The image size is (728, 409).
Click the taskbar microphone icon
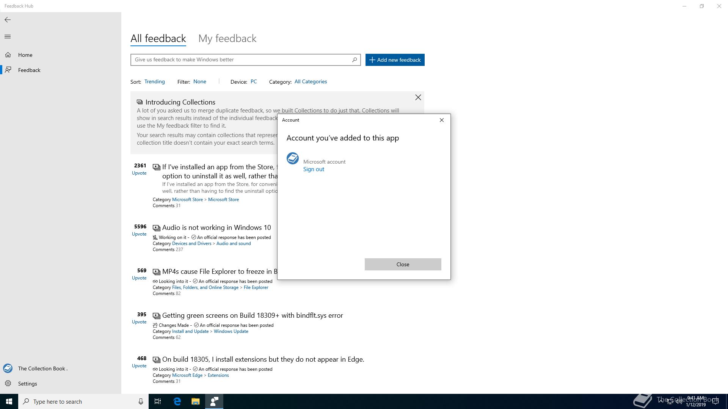click(141, 402)
